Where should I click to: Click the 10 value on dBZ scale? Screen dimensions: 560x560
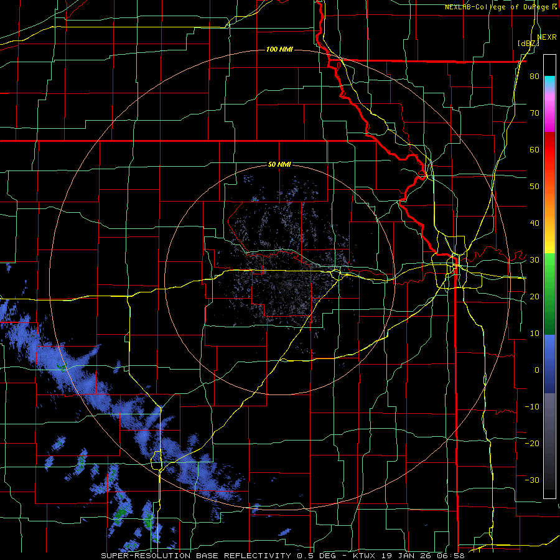[x=534, y=334]
